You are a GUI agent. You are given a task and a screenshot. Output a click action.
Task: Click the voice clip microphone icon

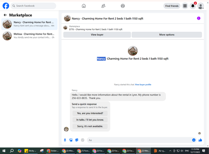[65, 140]
